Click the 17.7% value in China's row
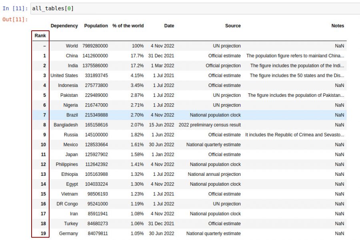This screenshot has width=360, height=240. pyautogui.click(x=138, y=56)
